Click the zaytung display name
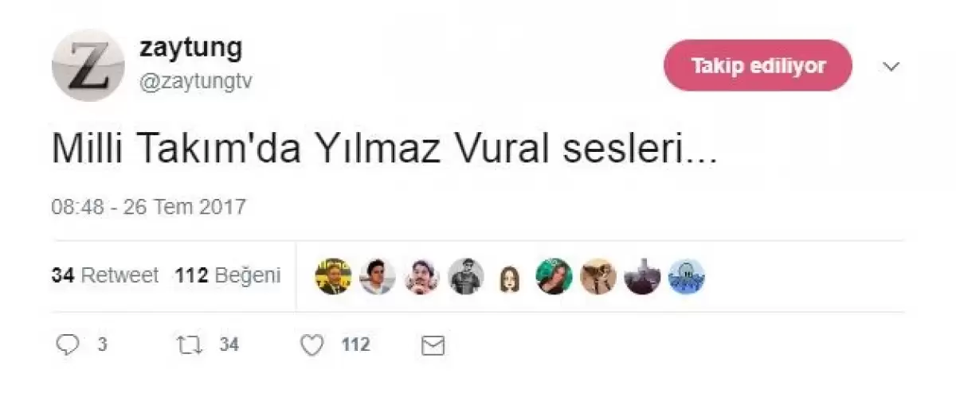956x401 pixels. click(190, 48)
